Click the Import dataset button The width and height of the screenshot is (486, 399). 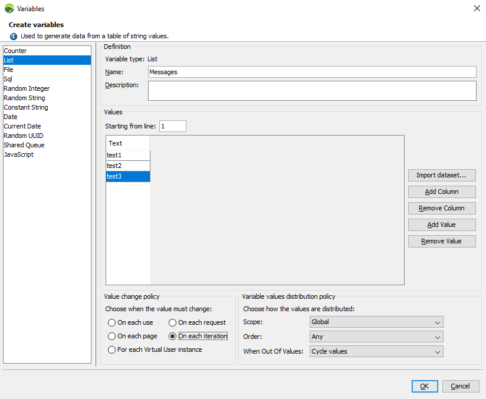441,175
